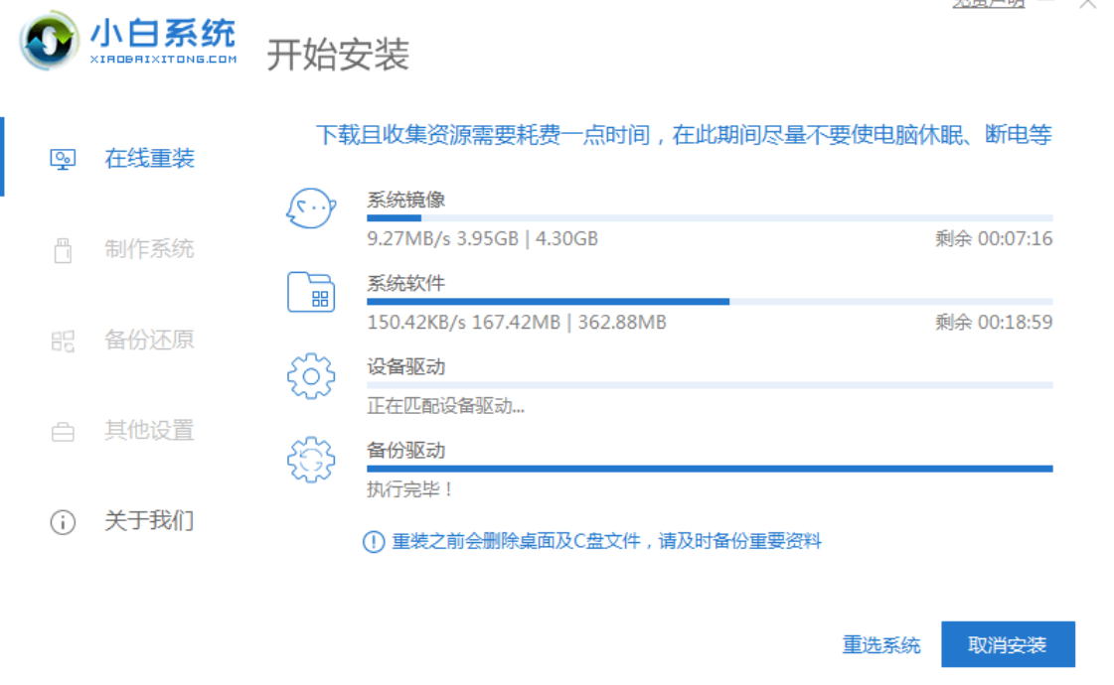1114x685 pixels.
Task: Click the 系统软件 folder icon
Action: (x=311, y=293)
